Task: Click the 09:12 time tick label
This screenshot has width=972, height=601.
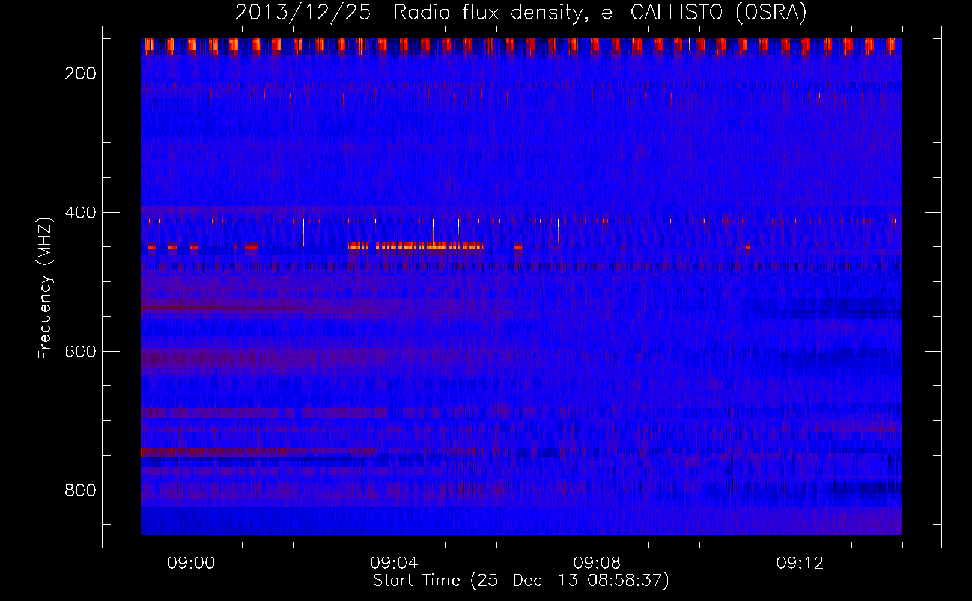Action: coord(800,563)
